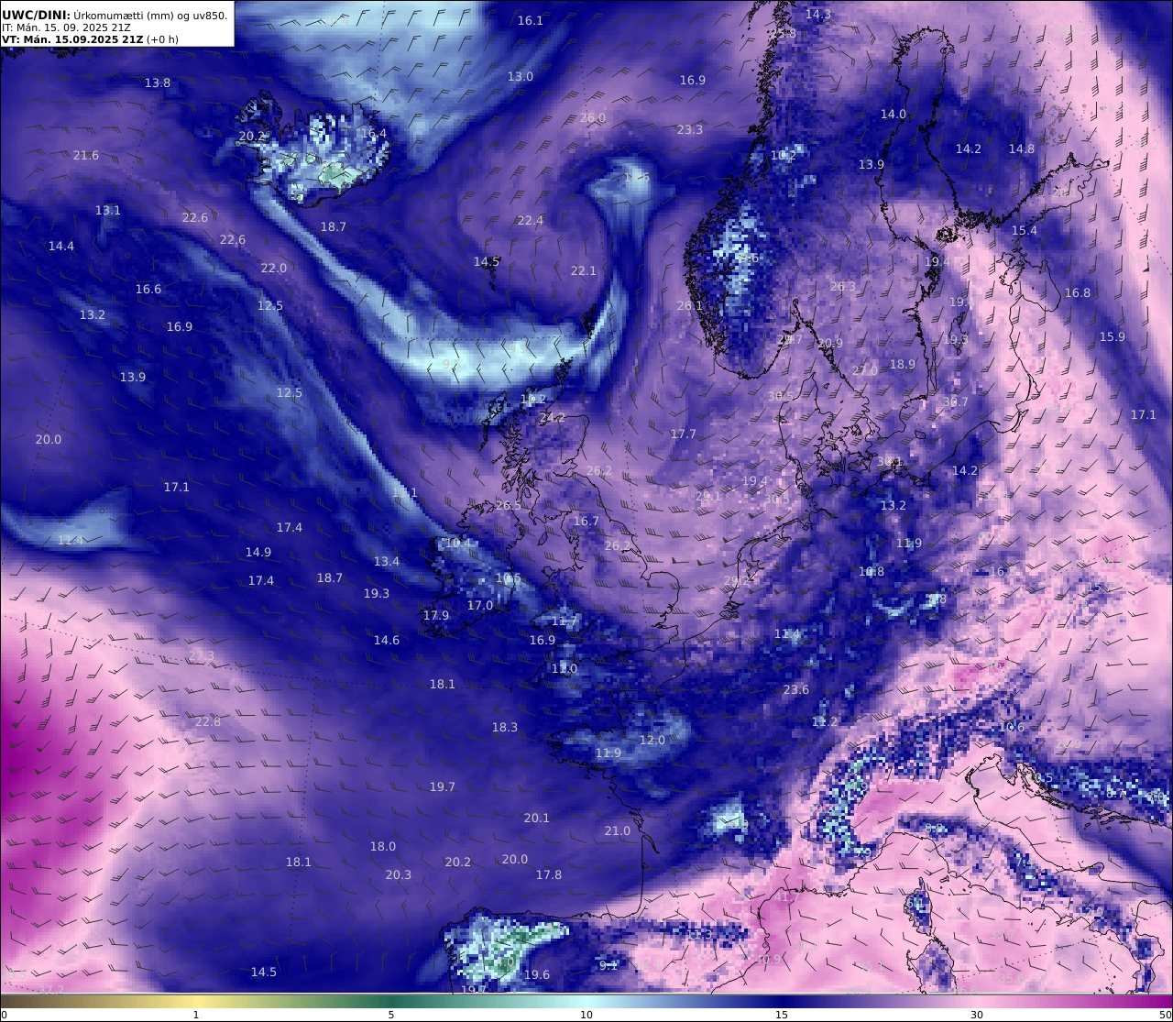Click the map value 17.9
Viewport: 1173px width, 1022px height.
[x=436, y=615]
